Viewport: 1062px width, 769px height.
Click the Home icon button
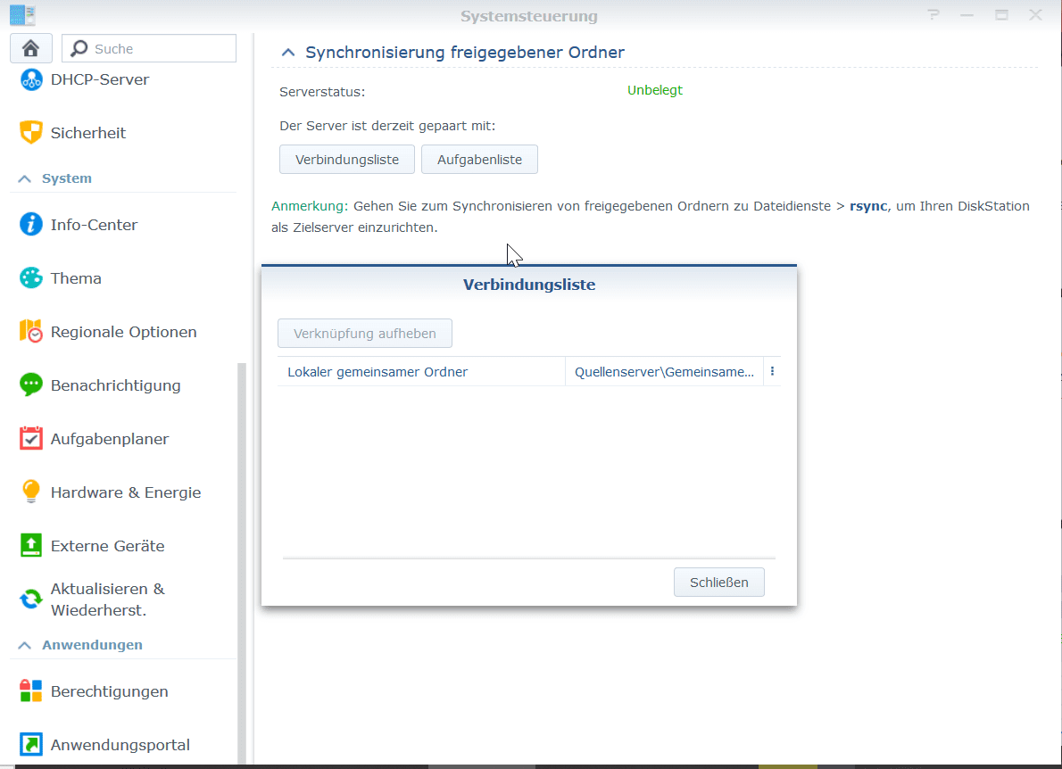click(31, 48)
